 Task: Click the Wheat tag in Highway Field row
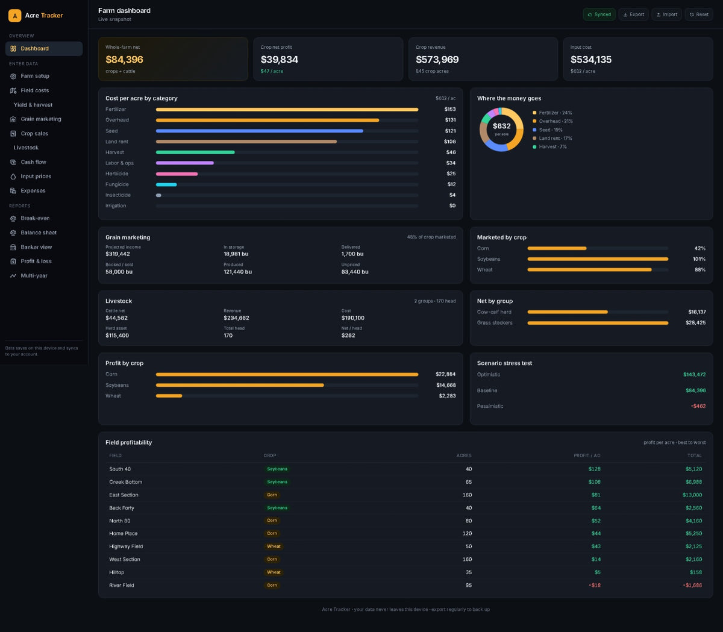pyautogui.click(x=274, y=546)
